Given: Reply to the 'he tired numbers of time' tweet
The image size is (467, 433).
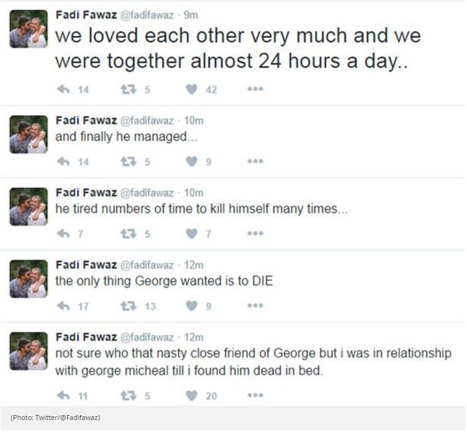Looking at the screenshot, I should point(63,234).
